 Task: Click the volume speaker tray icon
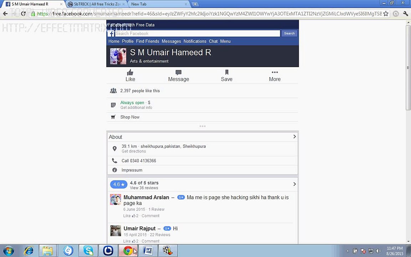379,251
